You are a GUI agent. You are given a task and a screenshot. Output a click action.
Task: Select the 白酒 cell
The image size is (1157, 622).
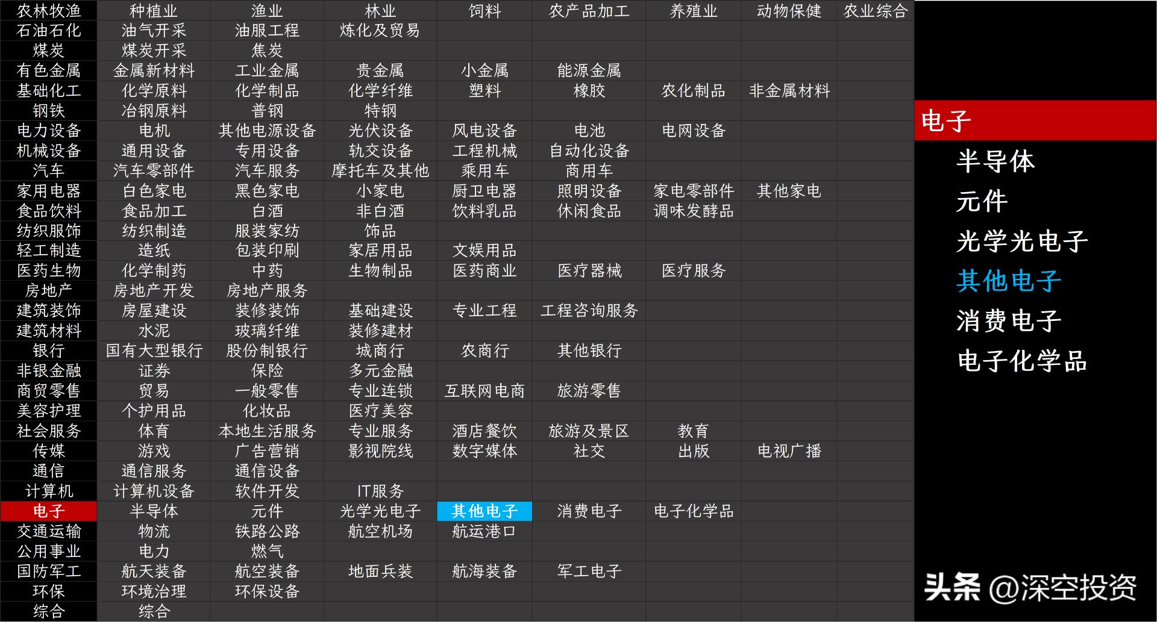(x=267, y=211)
